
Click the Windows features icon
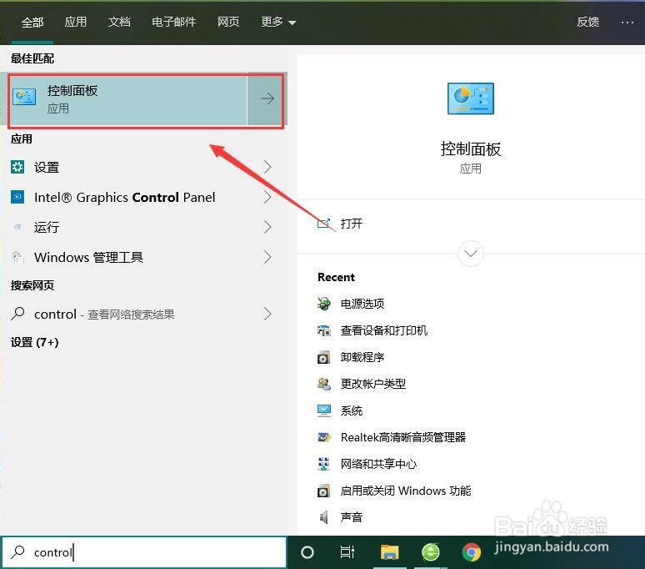[323, 491]
